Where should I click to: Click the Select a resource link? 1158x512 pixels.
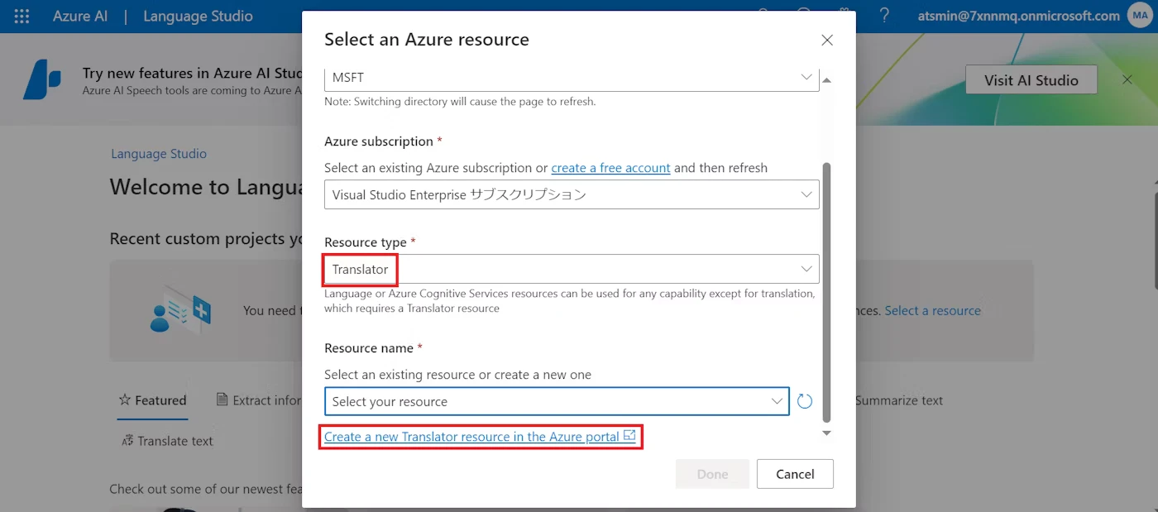[x=932, y=310]
